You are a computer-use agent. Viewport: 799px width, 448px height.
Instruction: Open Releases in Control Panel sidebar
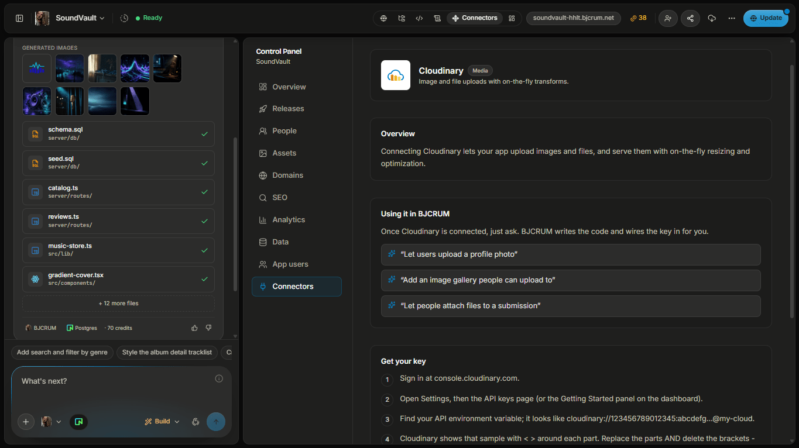(296, 109)
